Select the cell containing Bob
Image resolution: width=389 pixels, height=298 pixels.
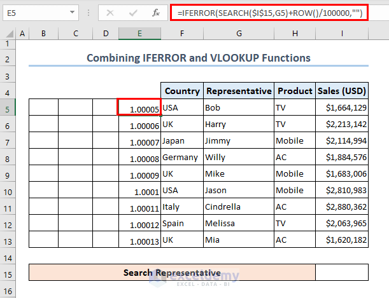(238, 107)
